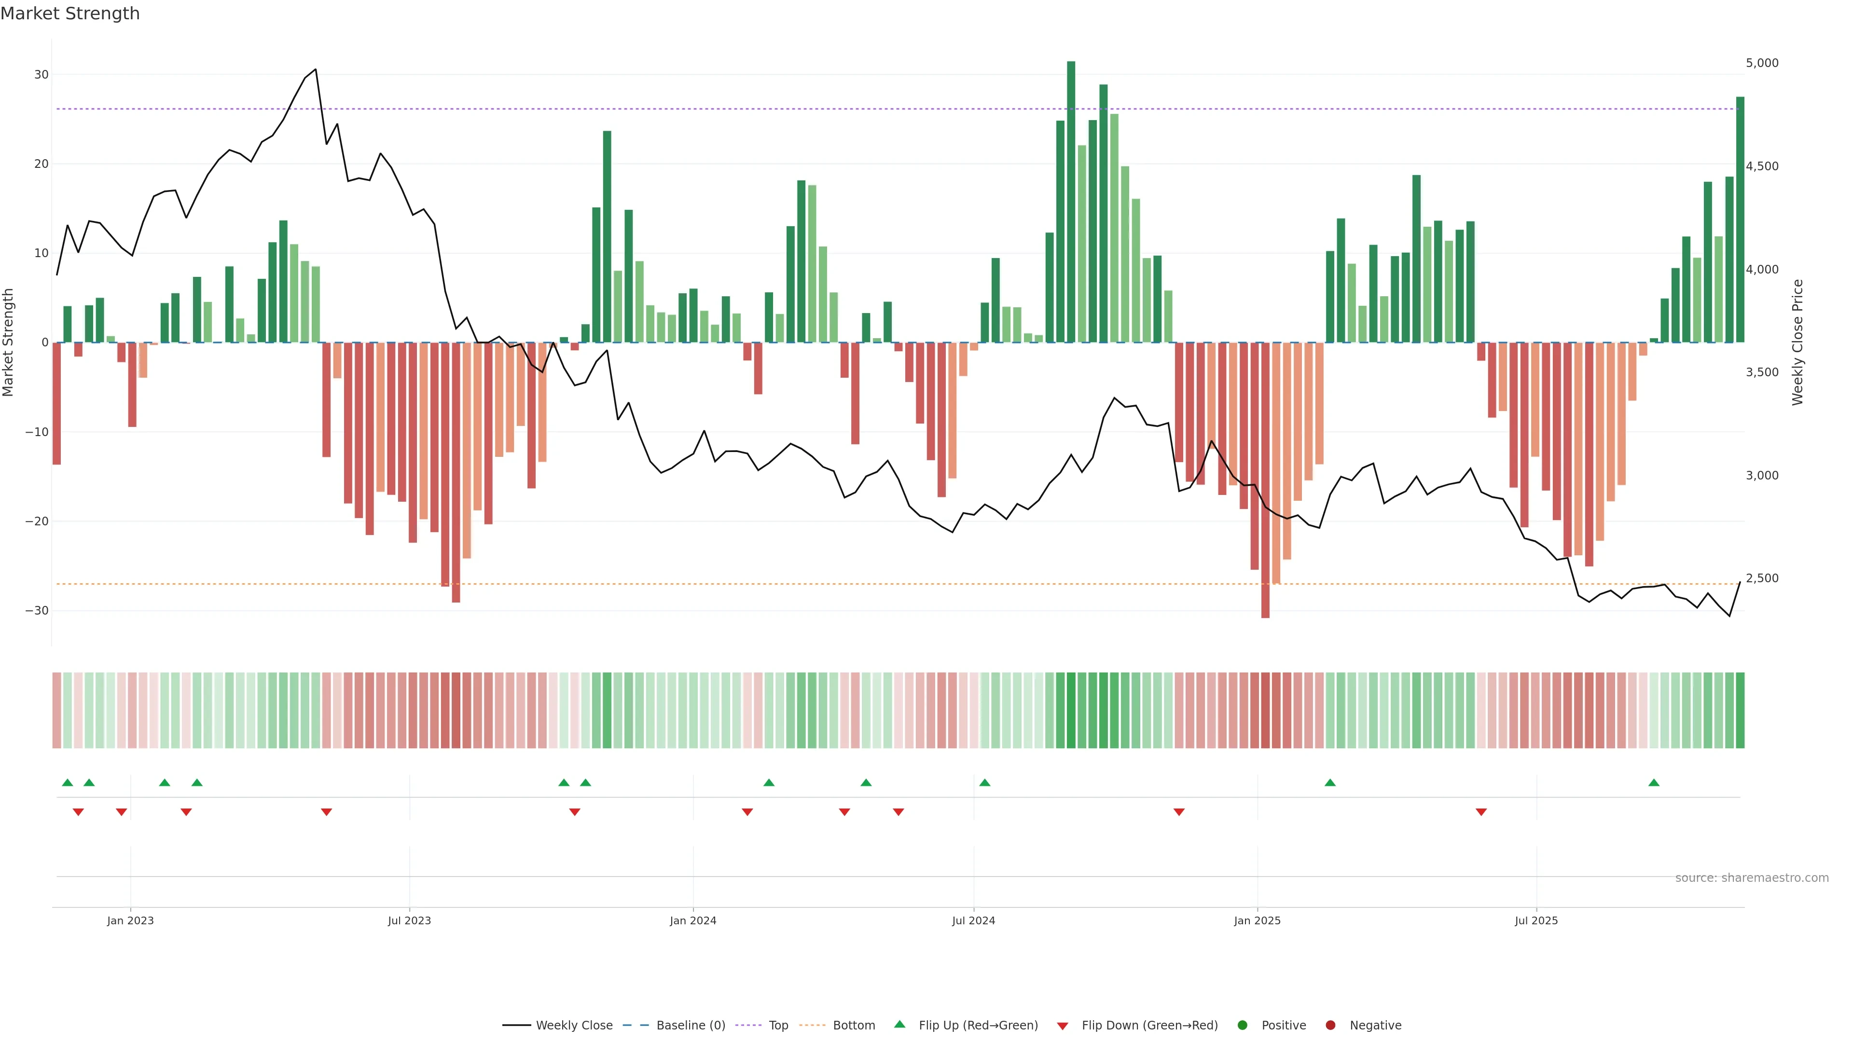Click the green Positive circle legend icon
The height and width of the screenshot is (1042, 1853).
tap(1242, 1026)
